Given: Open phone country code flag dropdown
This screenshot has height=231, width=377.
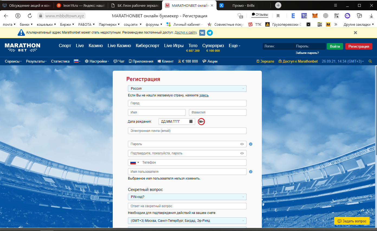Looking at the screenshot, I should [x=135, y=162].
